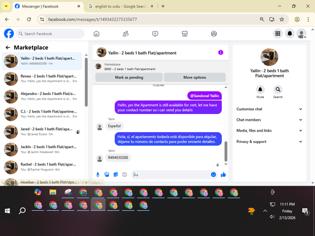The image size is (315, 236).
Task: Open the account profile avatar menu
Action: (x=302, y=33)
